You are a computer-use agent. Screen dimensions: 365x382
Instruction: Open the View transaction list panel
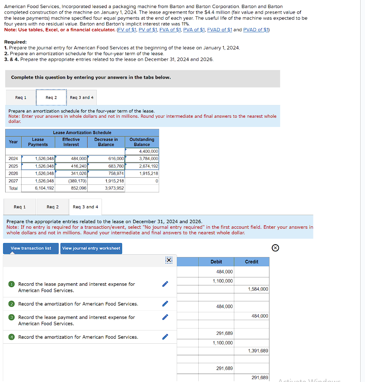30,248
